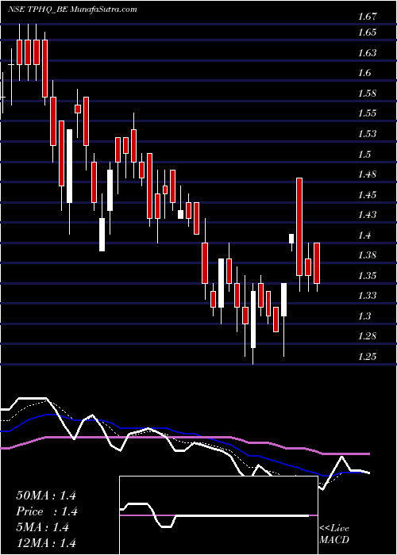
Task: Click the Price : 1.4 legend text
Action: click(46, 511)
